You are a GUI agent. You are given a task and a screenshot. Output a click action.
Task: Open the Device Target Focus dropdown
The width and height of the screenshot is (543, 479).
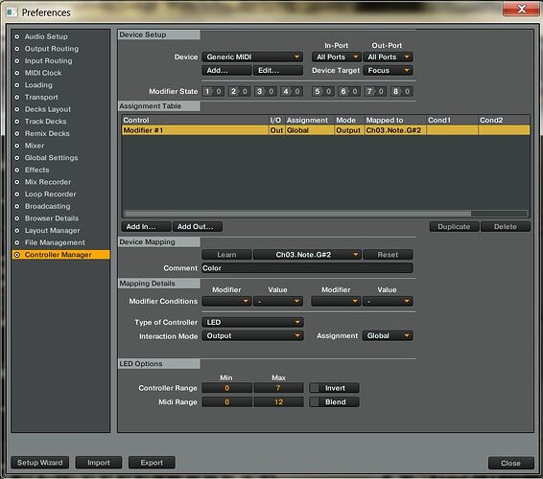tap(388, 71)
